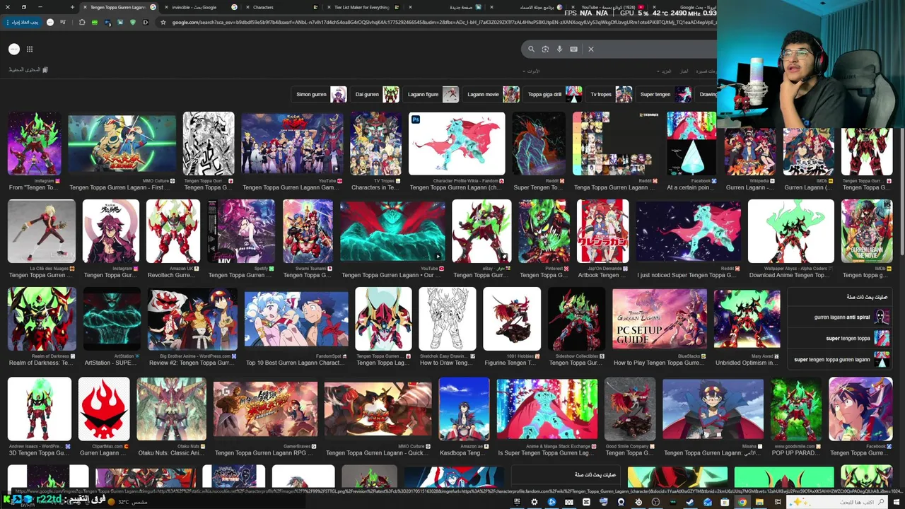Screen dimensions: 905x509
Task: Open the Chrome extensions puzzle icon
Action: (x=82, y=22)
